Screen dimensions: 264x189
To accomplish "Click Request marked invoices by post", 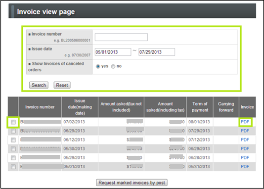I will pyautogui.click(x=132, y=183).
